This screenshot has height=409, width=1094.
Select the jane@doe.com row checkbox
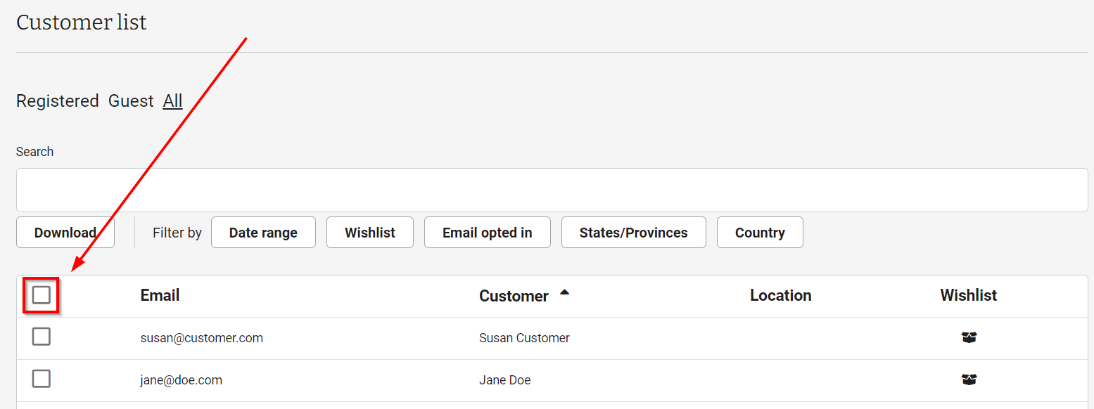(x=42, y=379)
